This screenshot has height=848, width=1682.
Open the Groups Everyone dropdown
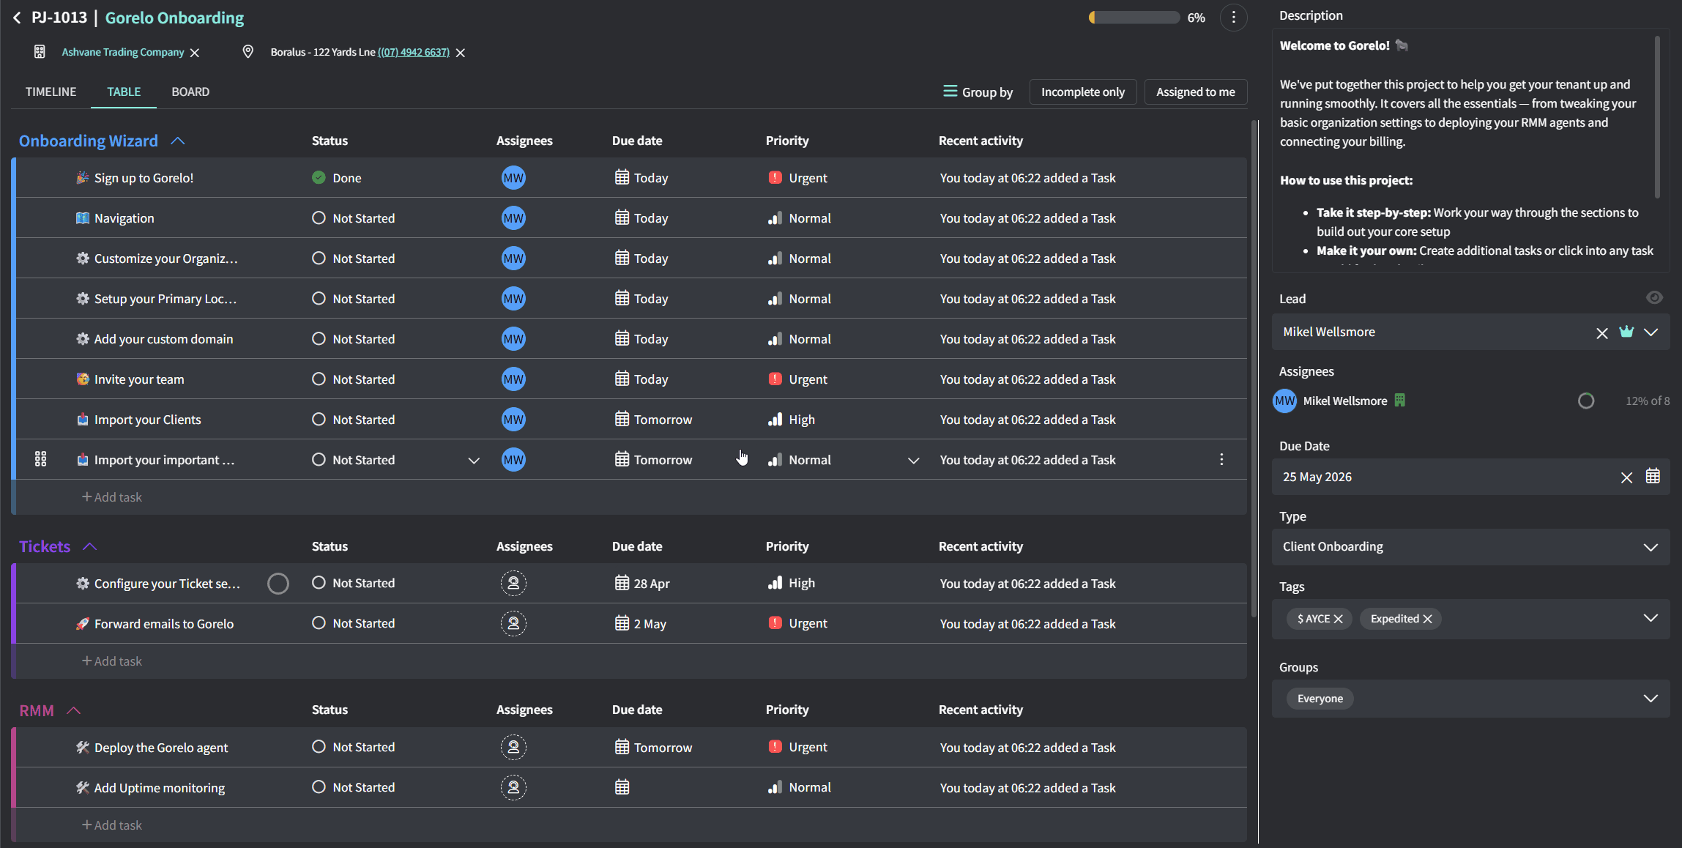pos(1651,698)
